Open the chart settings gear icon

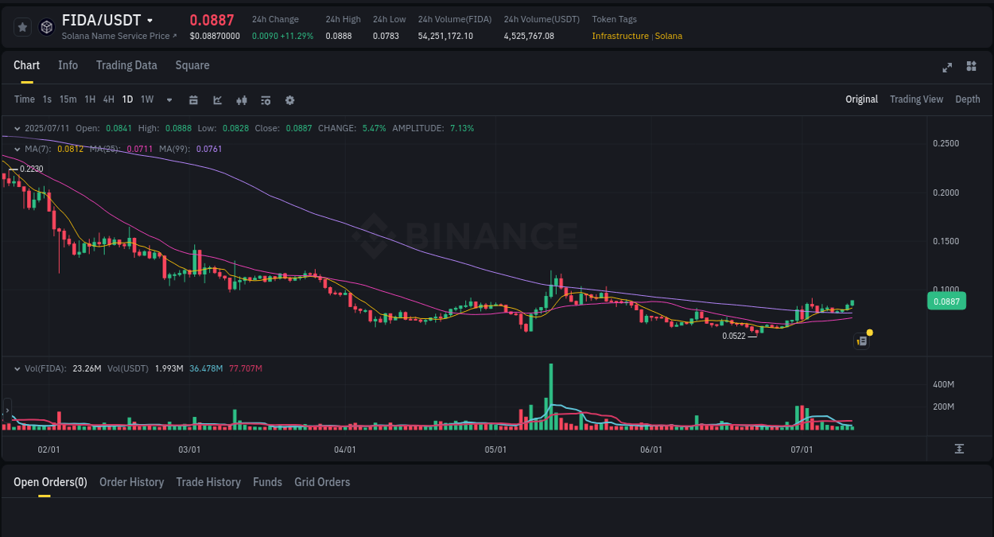click(289, 99)
